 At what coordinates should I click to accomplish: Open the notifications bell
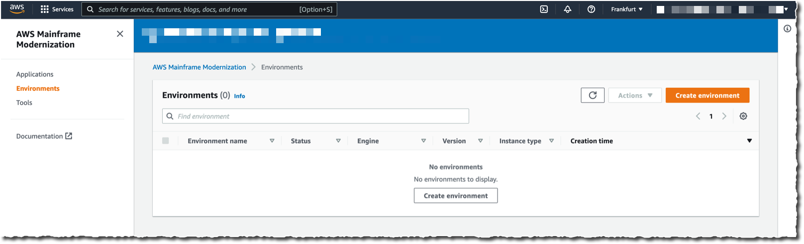point(567,9)
